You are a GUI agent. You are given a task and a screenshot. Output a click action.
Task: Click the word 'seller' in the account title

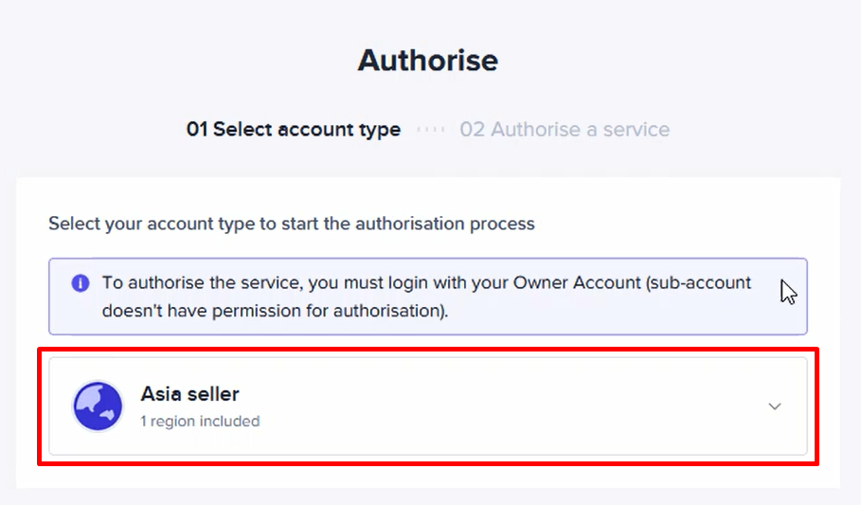coord(213,394)
